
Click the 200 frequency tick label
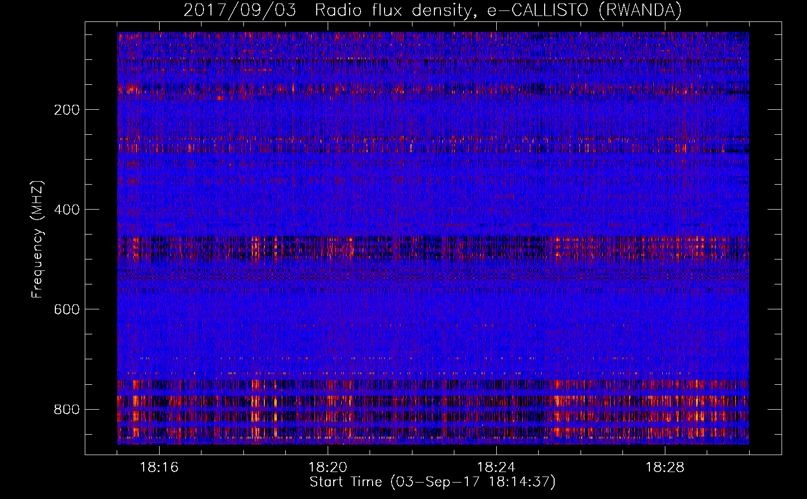tap(67, 110)
